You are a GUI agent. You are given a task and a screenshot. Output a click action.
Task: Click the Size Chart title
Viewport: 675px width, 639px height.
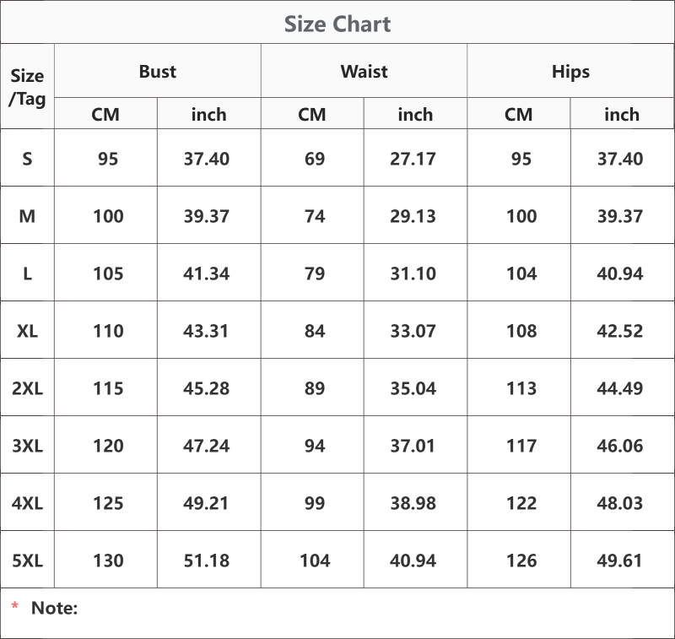click(337, 24)
